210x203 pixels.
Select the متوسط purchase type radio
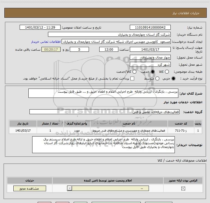coord(157,78)
